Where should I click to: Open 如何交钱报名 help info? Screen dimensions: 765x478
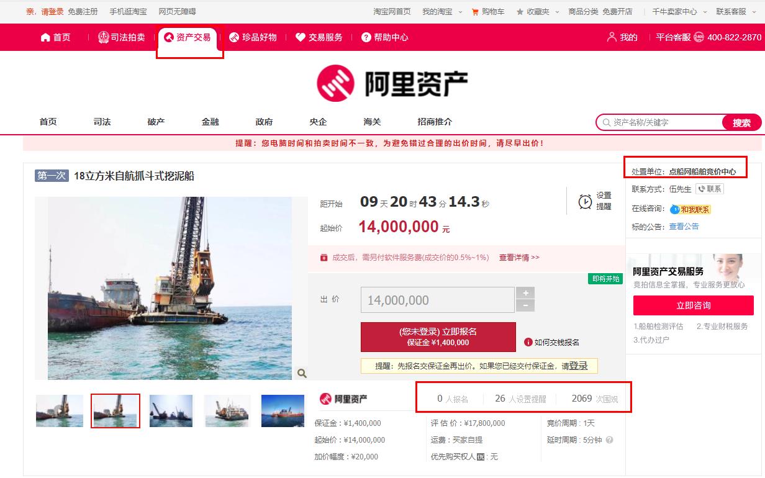click(x=551, y=342)
